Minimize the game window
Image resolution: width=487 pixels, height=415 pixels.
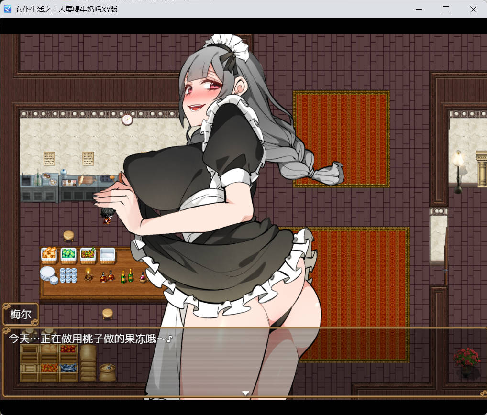click(x=419, y=9)
